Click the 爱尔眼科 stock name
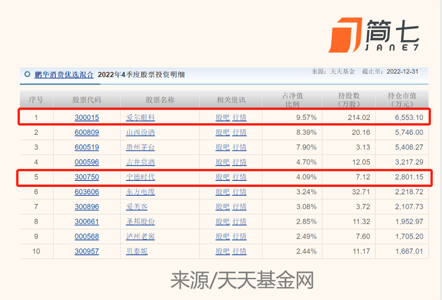Screen dimensions: 442x300 point(140,118)
